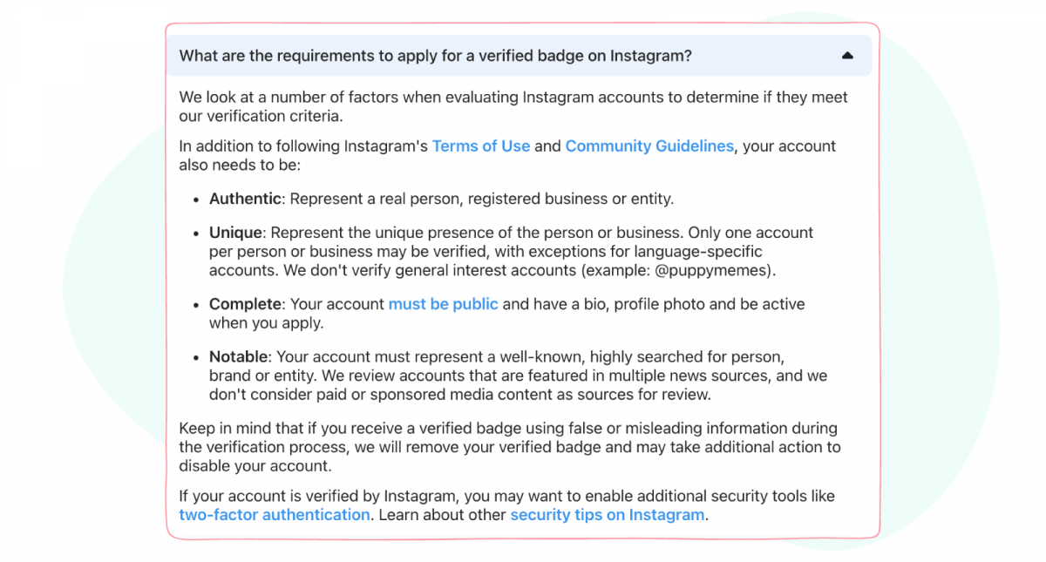Collapse the FAQ answer using the caret icon

point(846,55)
